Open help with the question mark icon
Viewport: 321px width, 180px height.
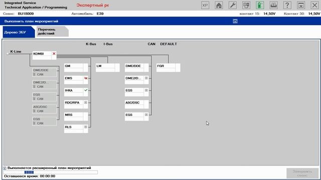tap(287, 5)
